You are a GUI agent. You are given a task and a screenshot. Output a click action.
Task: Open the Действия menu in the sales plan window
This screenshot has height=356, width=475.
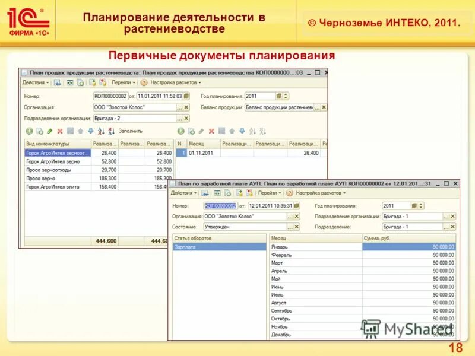tap(34, 83)
